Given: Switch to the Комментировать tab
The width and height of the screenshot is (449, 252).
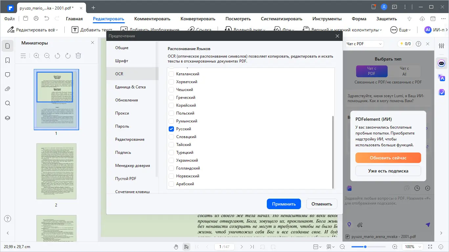Looking at the screenshot, I should pyautogui.click(x=152, y=19).
